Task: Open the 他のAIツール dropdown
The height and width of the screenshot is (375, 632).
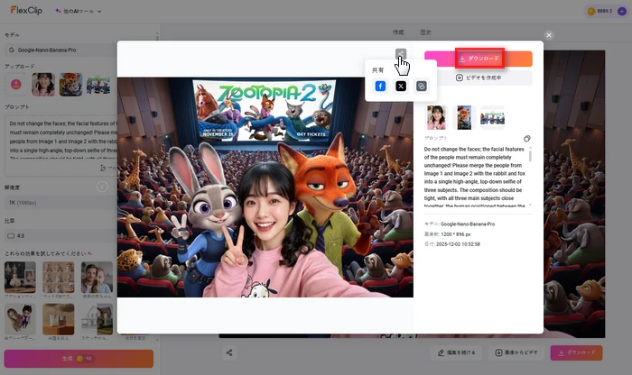Action: [x=79, y=11]
